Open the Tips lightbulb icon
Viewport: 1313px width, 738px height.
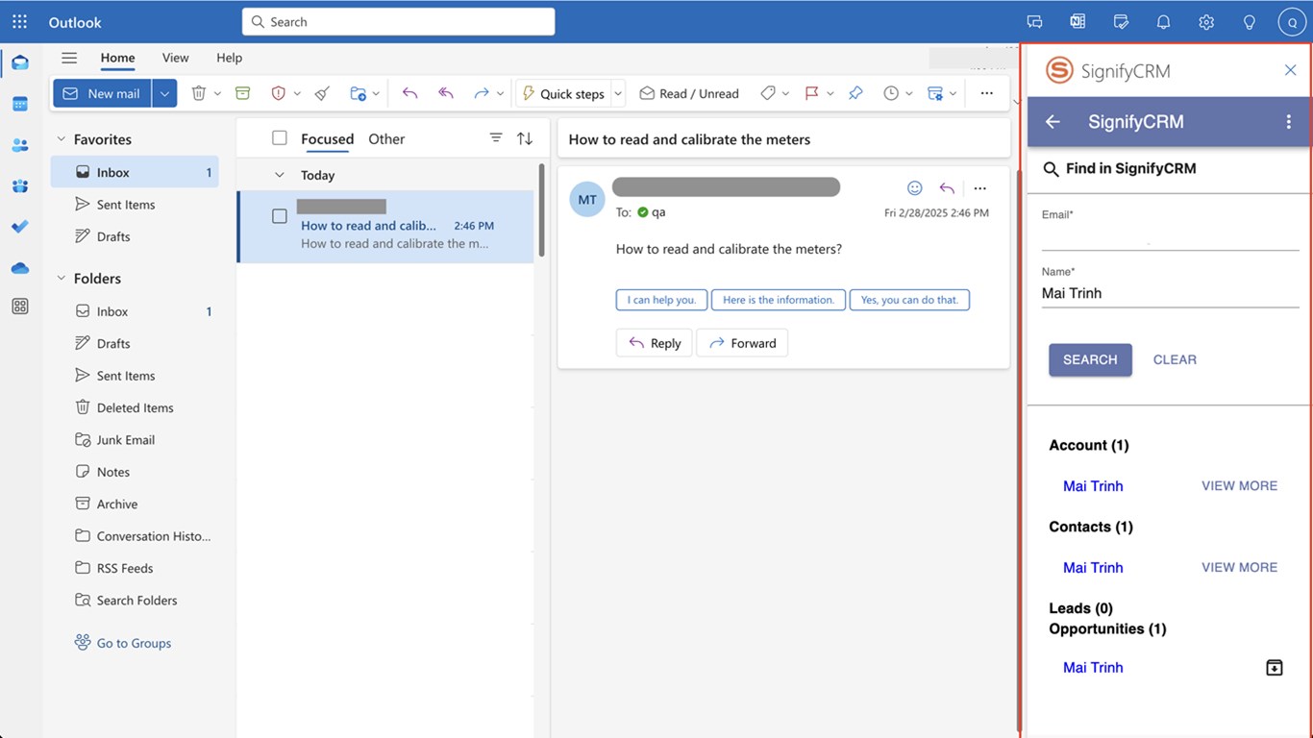point(1250,22)
